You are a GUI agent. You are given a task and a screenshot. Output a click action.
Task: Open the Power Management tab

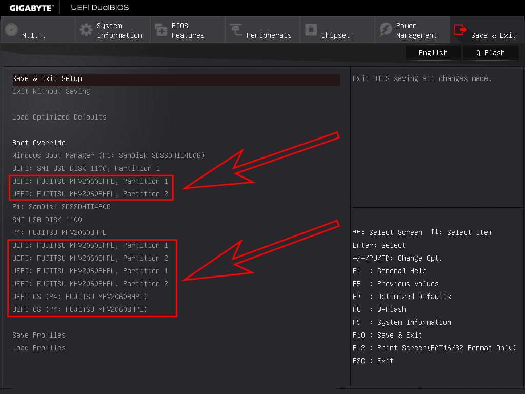point(416,30)
